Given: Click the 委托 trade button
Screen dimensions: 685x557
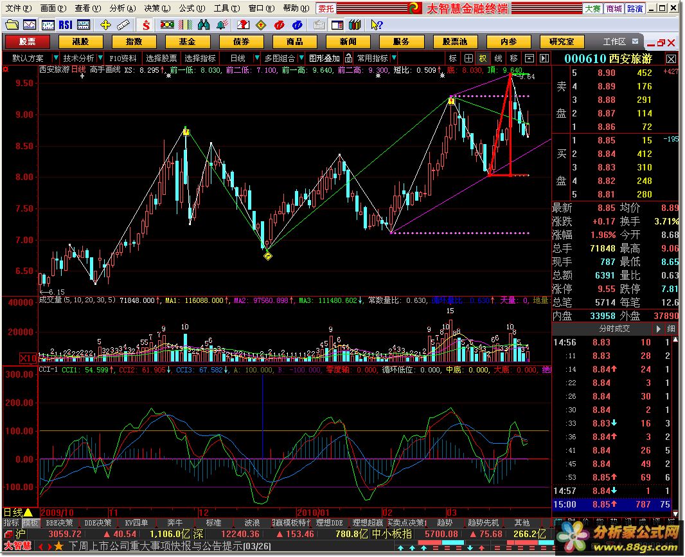Looking at the screenshot, I should coord(325,8).
